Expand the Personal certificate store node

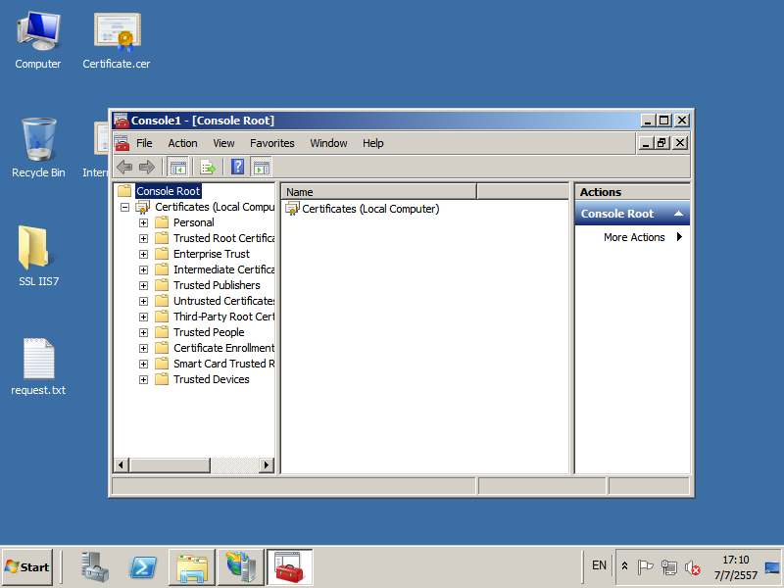143,222
